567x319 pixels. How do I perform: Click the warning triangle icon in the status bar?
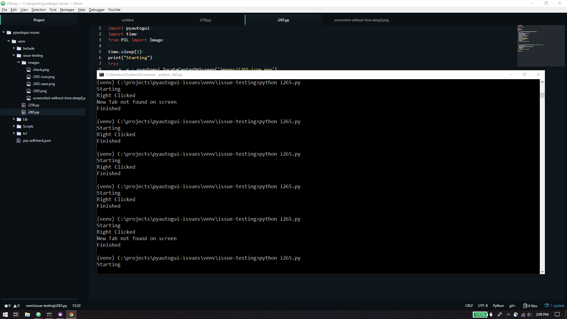pyautogui.click(x=15, y=306)
